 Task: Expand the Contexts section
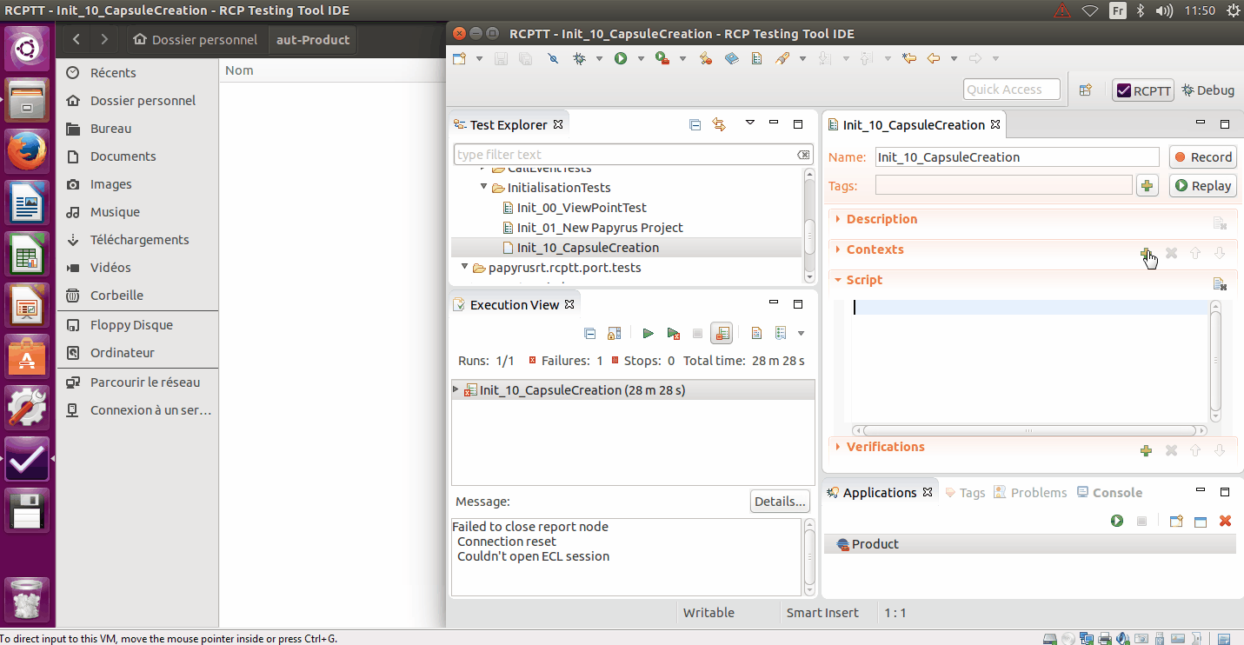coord(837,249)
